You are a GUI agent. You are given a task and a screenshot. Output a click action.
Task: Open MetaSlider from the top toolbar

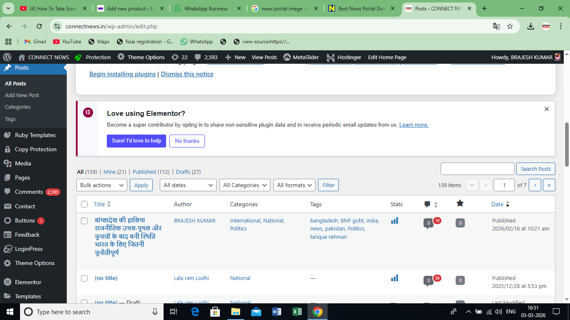(302, 57)
